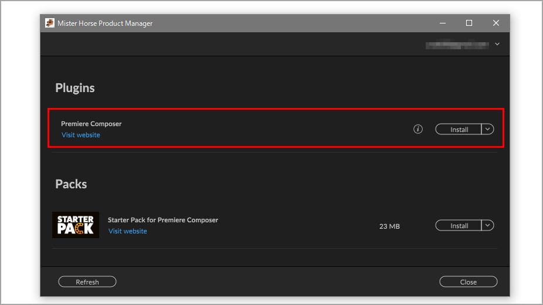Click the Packs section heading
The image size is (543, 305).
pos(71,184)
